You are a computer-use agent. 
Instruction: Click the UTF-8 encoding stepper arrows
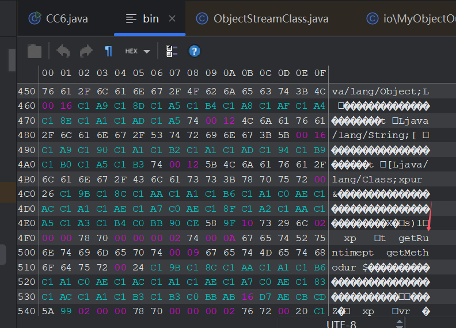point(400,323)
